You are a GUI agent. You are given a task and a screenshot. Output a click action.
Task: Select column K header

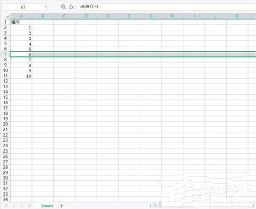237,16
